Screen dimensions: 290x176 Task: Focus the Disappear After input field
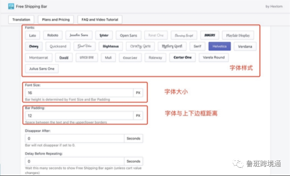point(75,138)
